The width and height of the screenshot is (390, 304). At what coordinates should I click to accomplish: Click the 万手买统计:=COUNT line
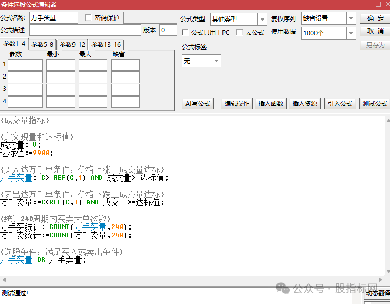(66, 227)
